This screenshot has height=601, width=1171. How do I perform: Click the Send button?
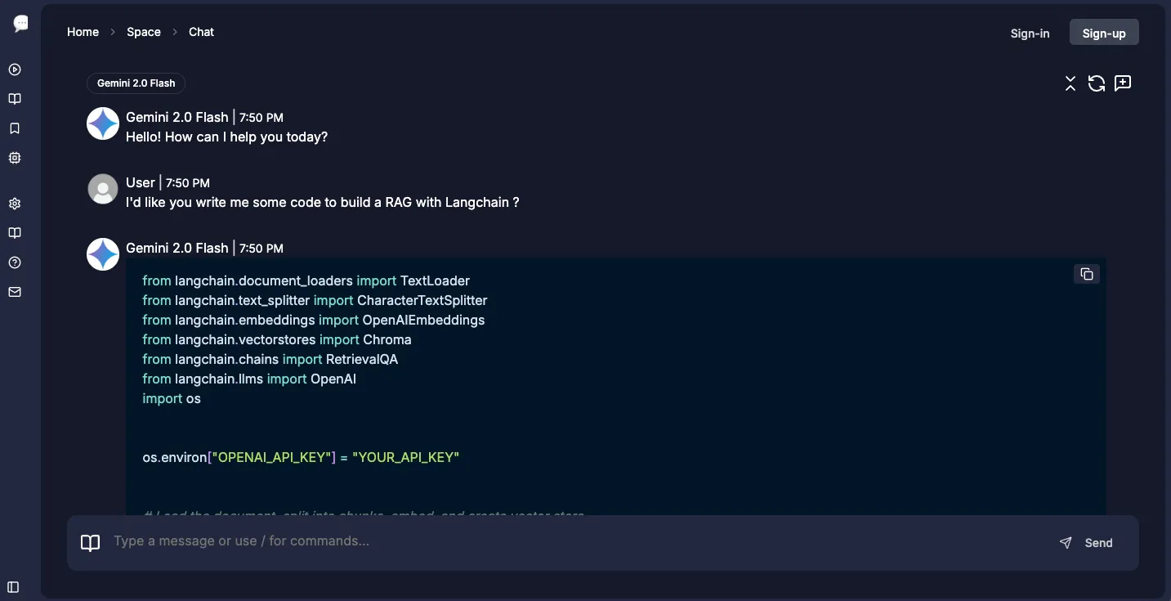tap(1087, 543)
